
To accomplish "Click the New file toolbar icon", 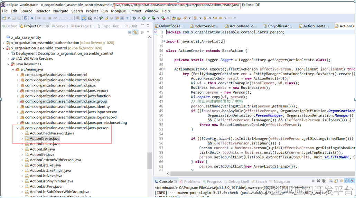I will [x=4, y=18].
